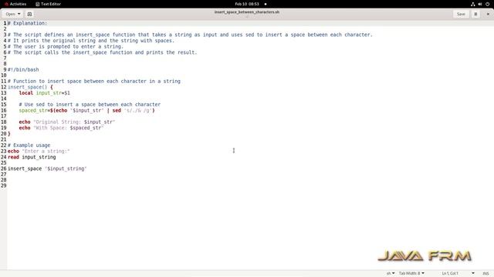Click the 'insert_space "$input_string"' call line
The width and height of the screenshot is (494, 277).
point(47,169)
